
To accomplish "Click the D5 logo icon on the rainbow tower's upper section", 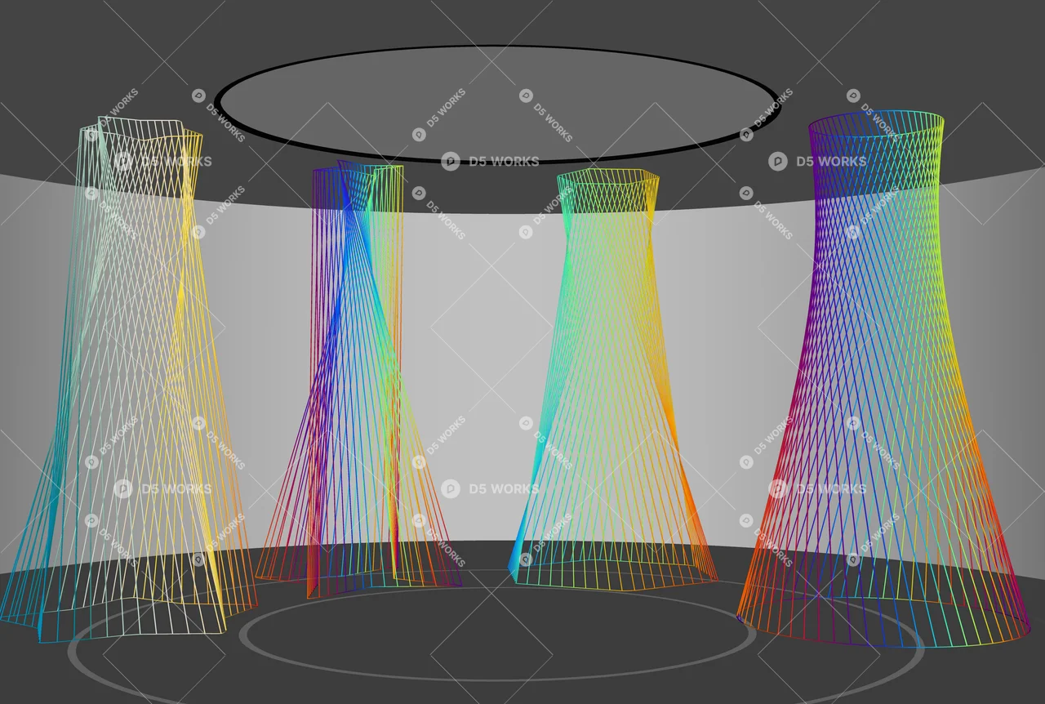I will [x=778, y=161].
